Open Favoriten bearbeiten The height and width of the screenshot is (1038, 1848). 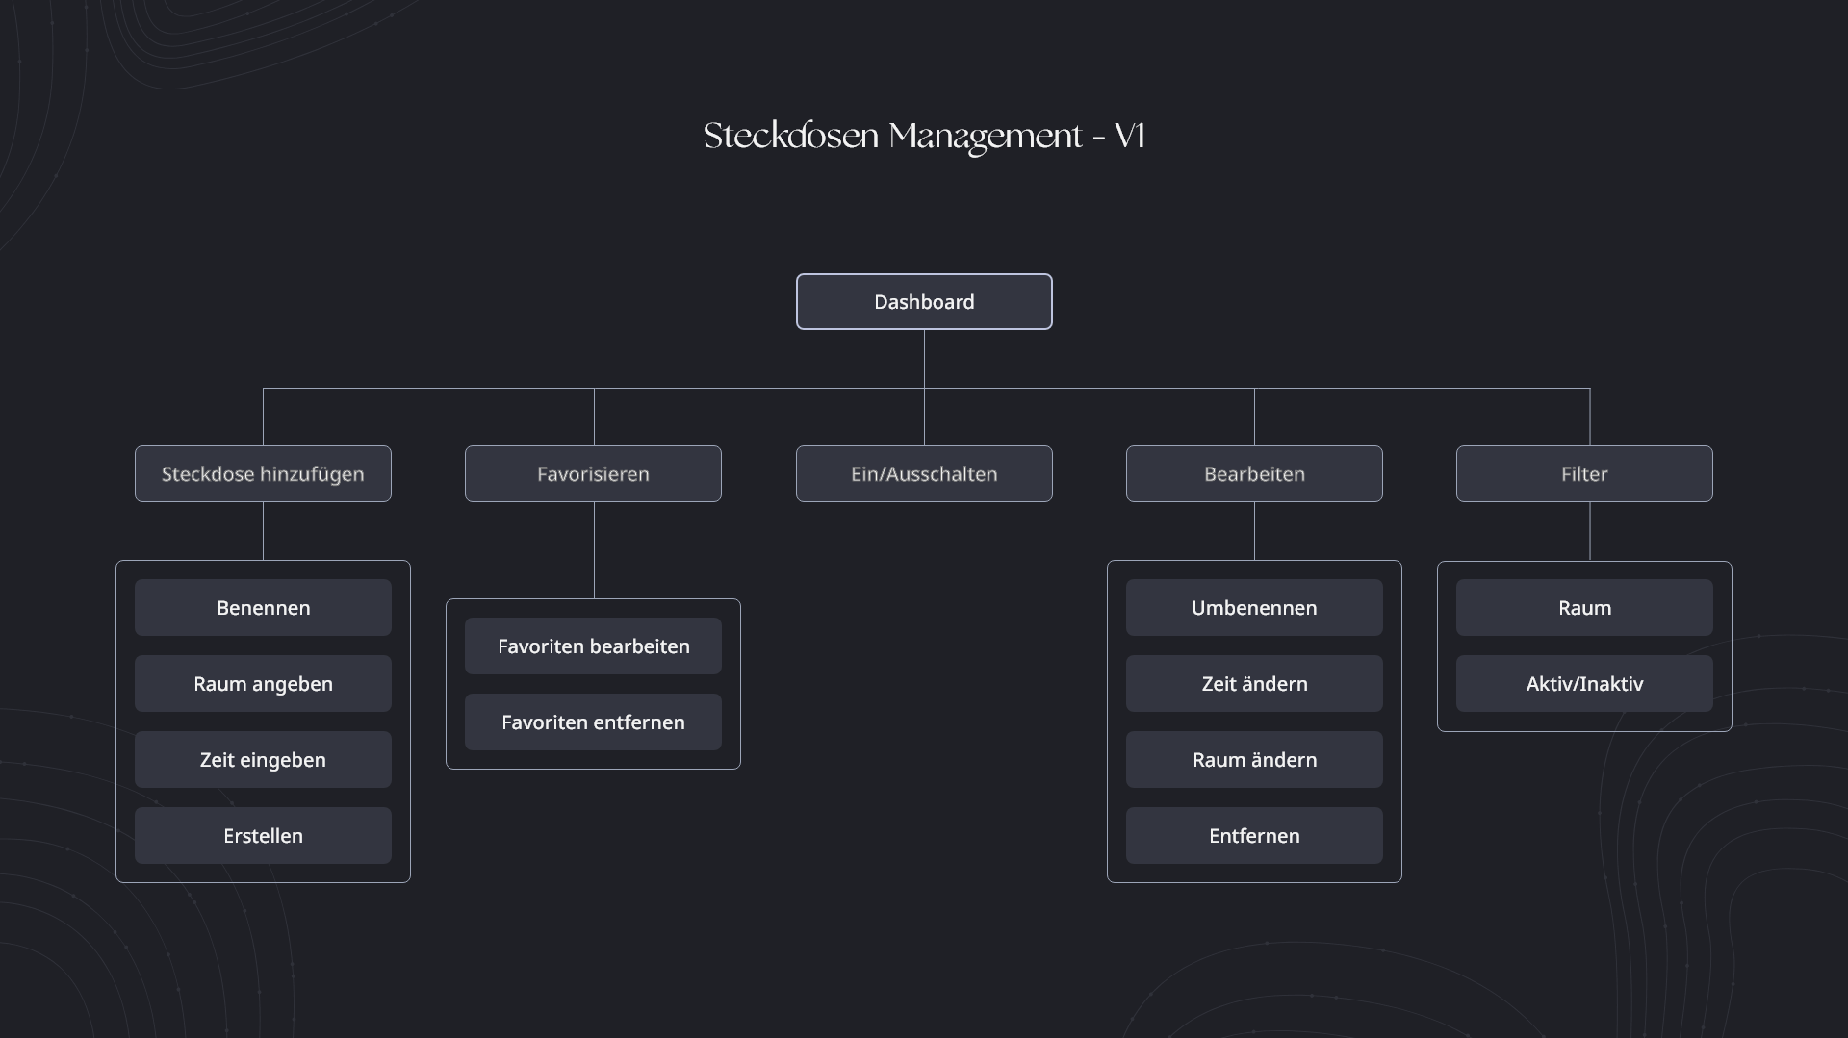tap(593, 646)
